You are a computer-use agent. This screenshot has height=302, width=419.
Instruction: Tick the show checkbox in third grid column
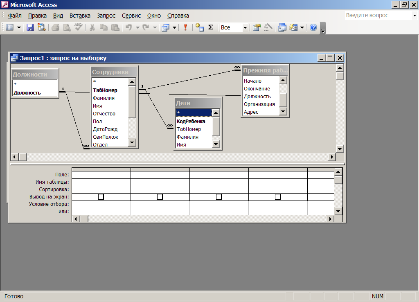point(219,197)
